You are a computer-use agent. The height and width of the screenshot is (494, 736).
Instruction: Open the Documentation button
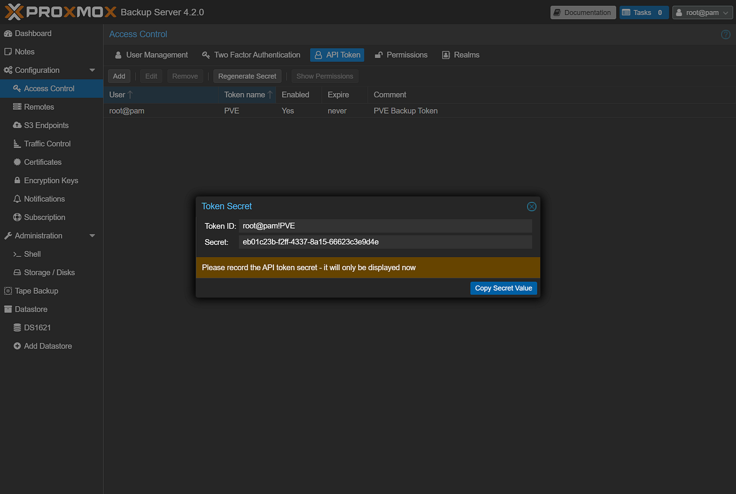pos(583,13)
